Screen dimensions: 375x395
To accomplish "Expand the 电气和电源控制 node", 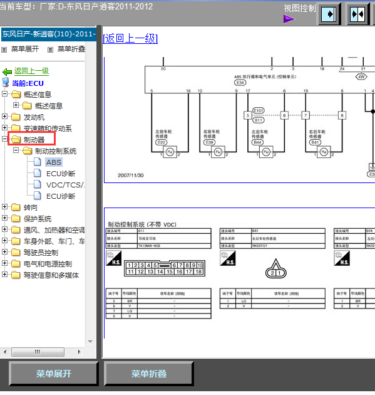I will [x=4, y=263].
